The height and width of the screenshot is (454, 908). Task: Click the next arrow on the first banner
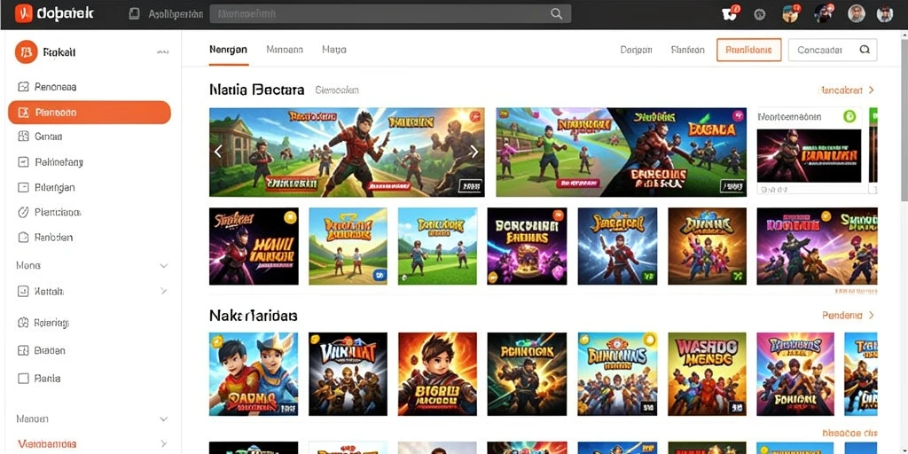[x=474, y=152]
